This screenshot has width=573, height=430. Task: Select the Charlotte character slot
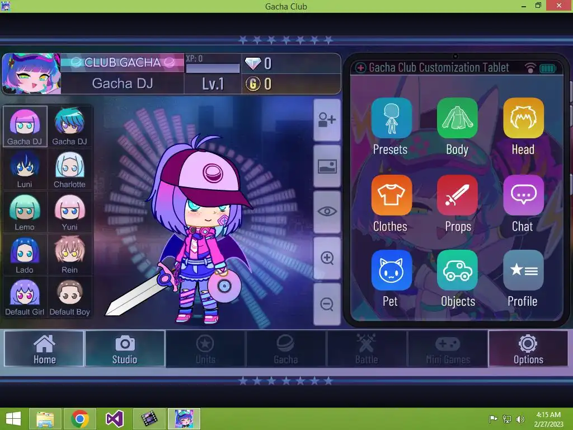pos(70,169)
